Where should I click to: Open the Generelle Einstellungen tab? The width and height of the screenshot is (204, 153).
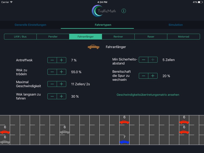[30, 25]
